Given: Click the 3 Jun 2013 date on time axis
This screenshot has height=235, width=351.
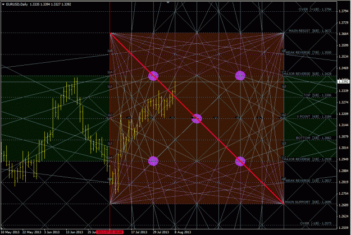Looking at the screenshot, I should 52,232.
